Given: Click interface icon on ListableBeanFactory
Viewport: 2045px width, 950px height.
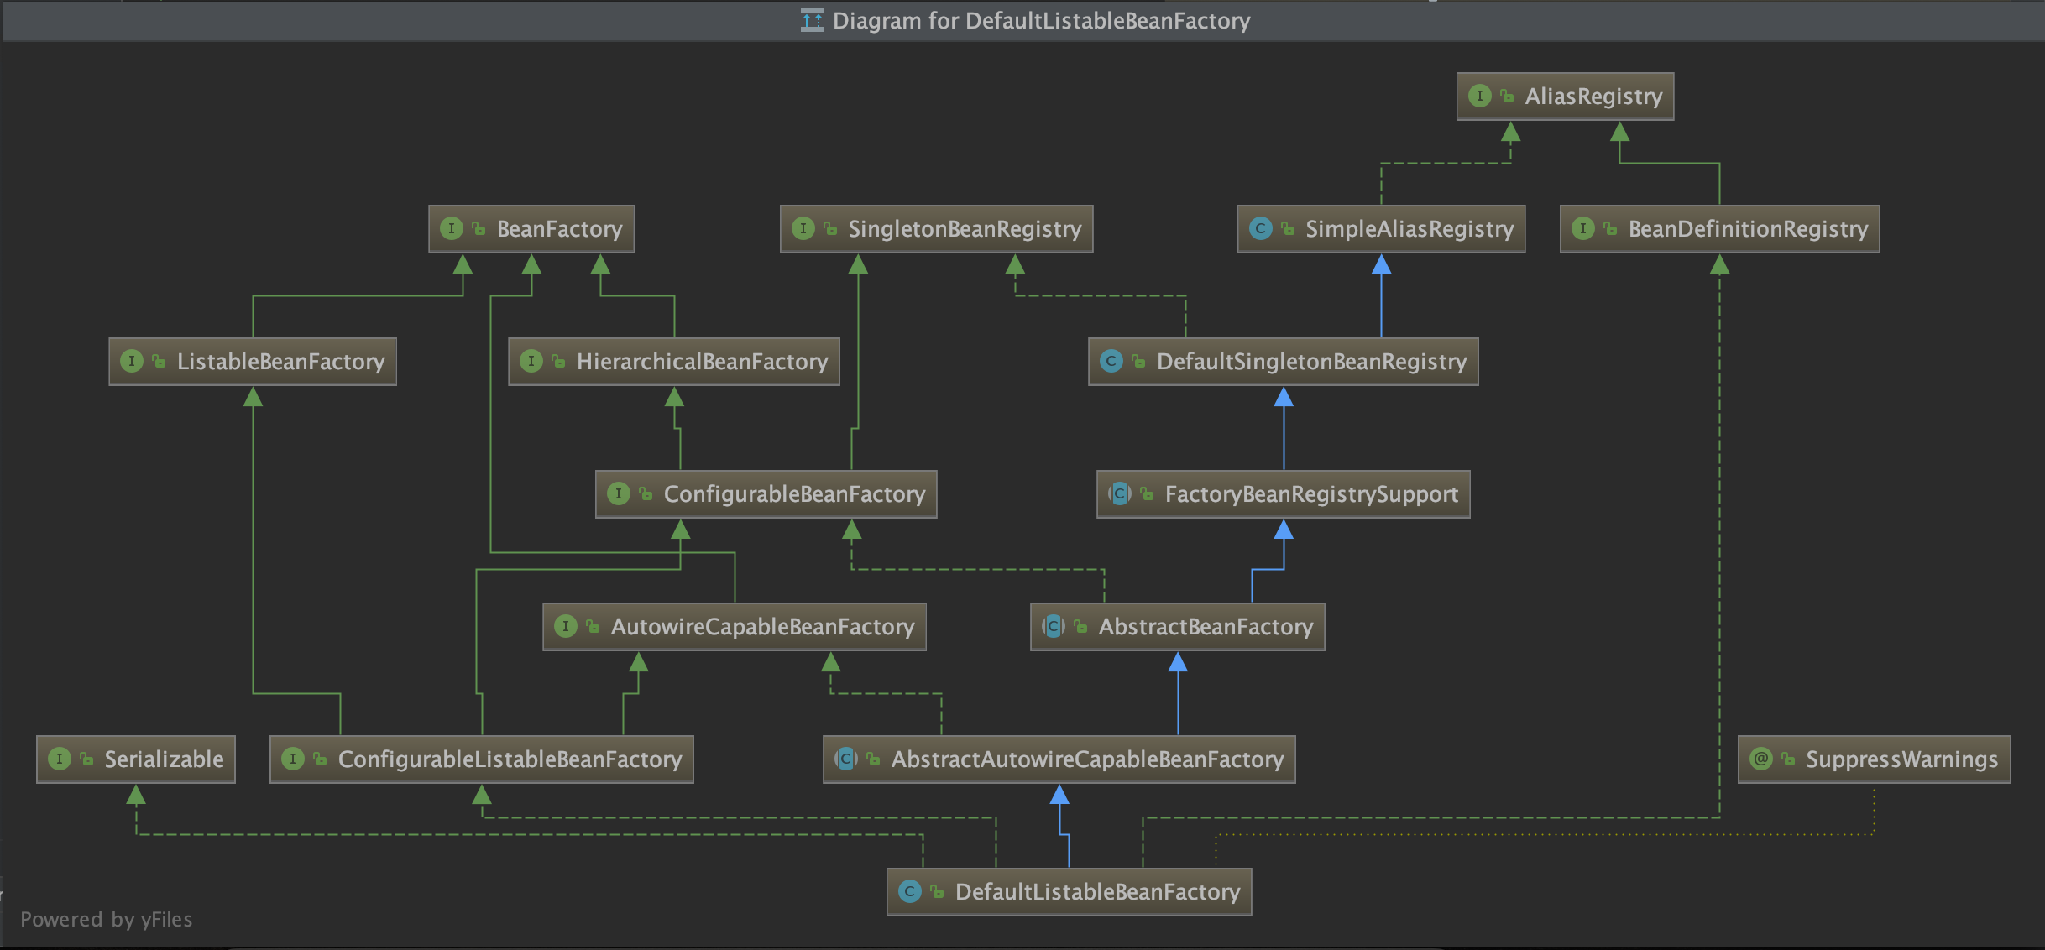Looking at the screenshot, I should [132, 362].
